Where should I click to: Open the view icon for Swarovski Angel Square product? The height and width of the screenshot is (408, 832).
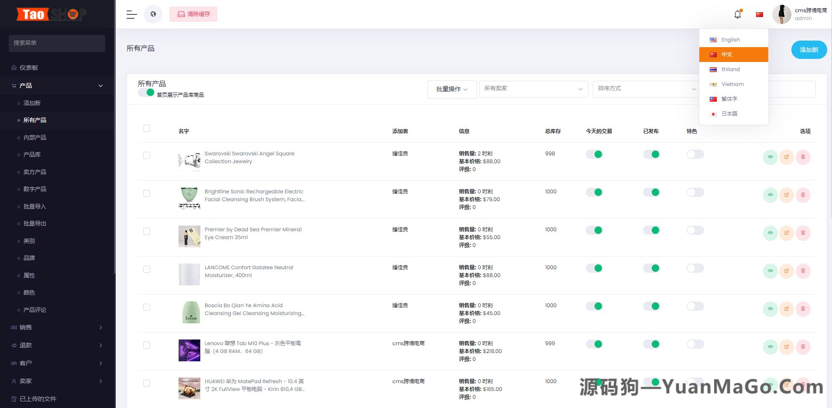pyautogui.click(x=770, y=157)
